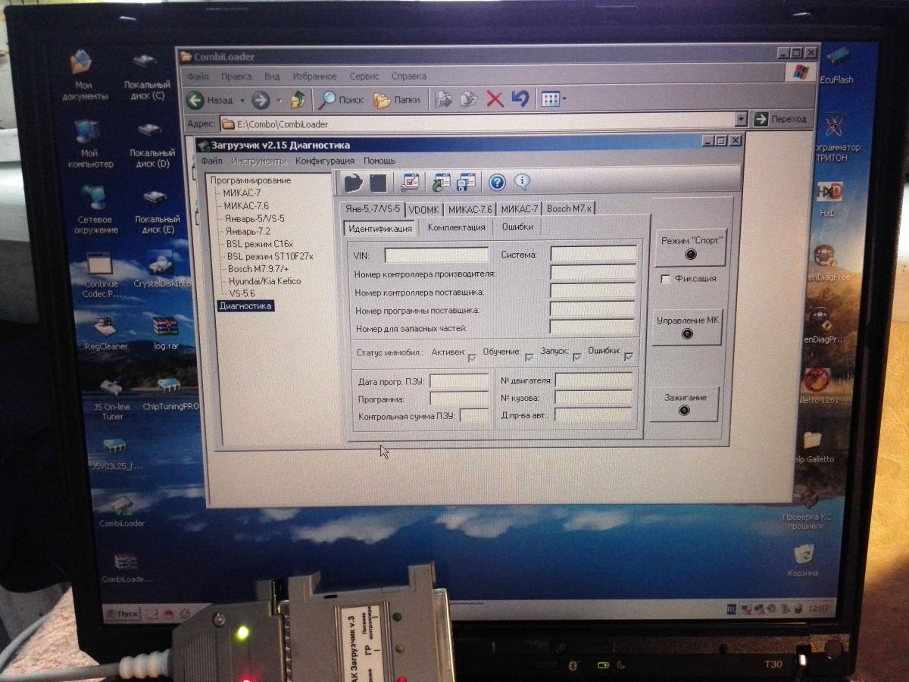Open help via the blue question-mark icon
Image resolution: width=909 pixels, height=682 pixels.
(x=497, y=182)
